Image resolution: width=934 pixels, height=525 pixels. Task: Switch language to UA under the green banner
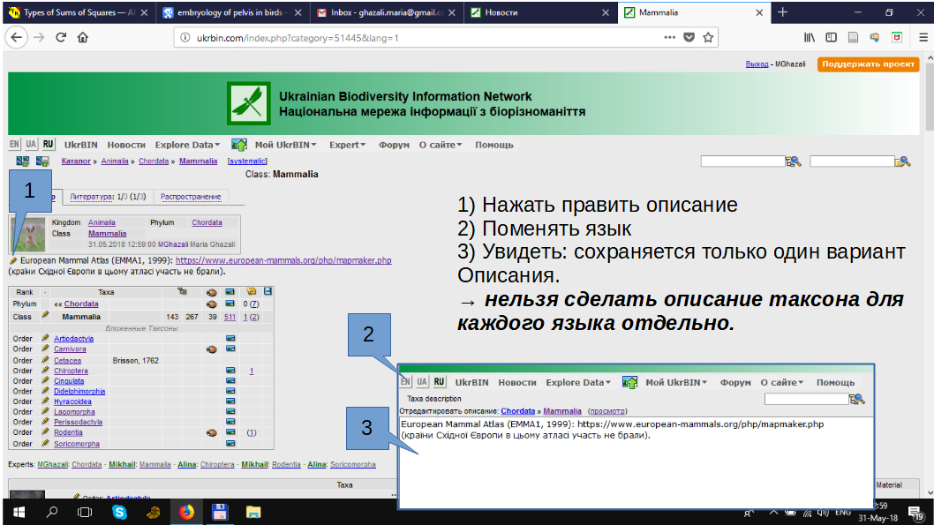point(31,145)
